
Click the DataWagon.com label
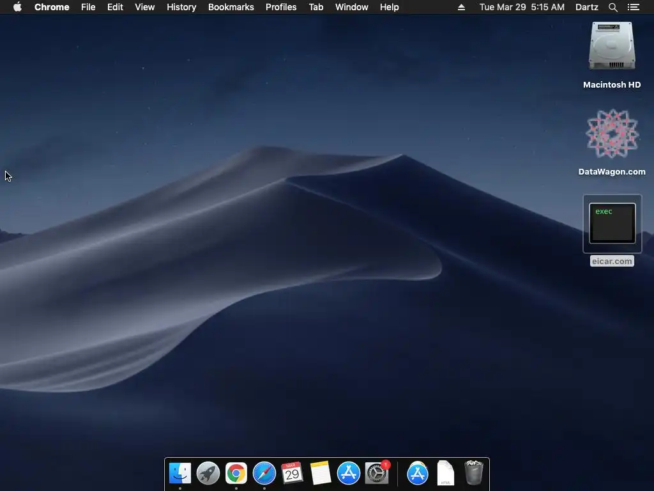coord(612,171)
